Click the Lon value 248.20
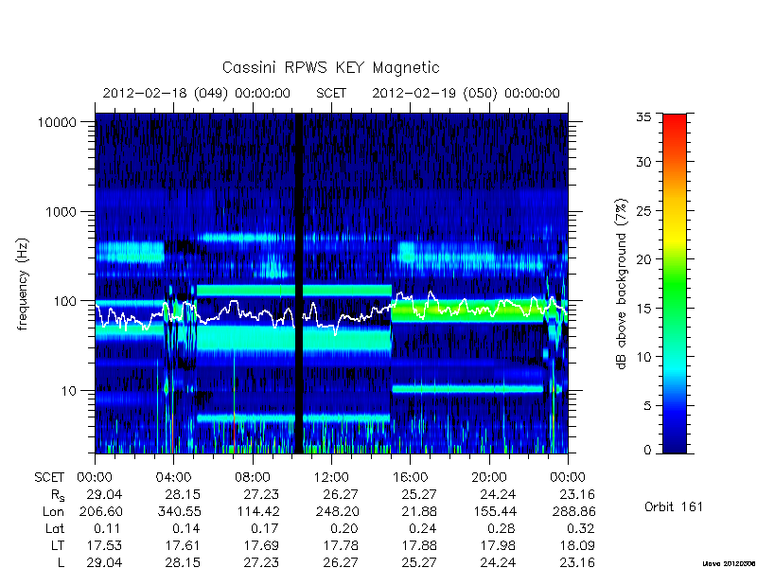The image size is (757, 568). tap(337, 512)
